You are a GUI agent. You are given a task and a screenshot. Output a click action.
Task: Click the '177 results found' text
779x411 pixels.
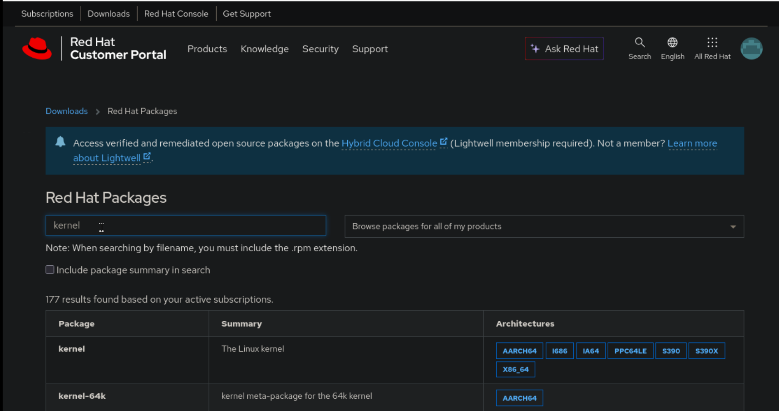[x=159, y=299]
